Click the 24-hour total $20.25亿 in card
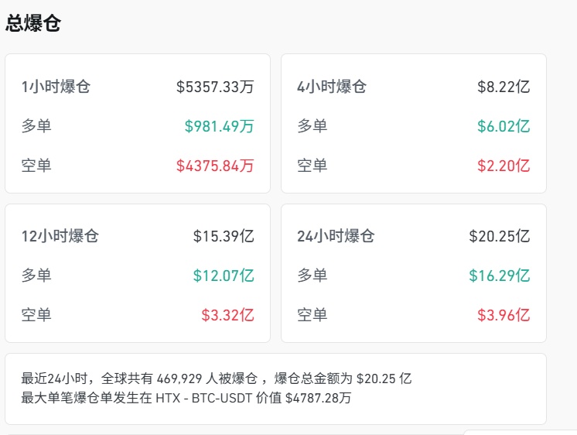The width and height of the screenshot is (577, 435). [x=499, y=236]
